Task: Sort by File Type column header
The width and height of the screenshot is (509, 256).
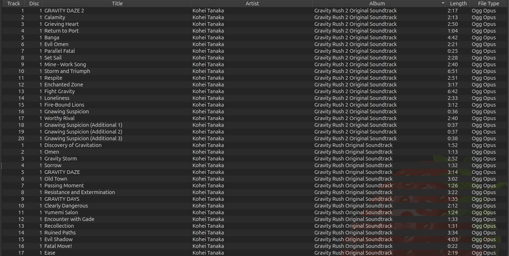Action: (x=488, y=4)
